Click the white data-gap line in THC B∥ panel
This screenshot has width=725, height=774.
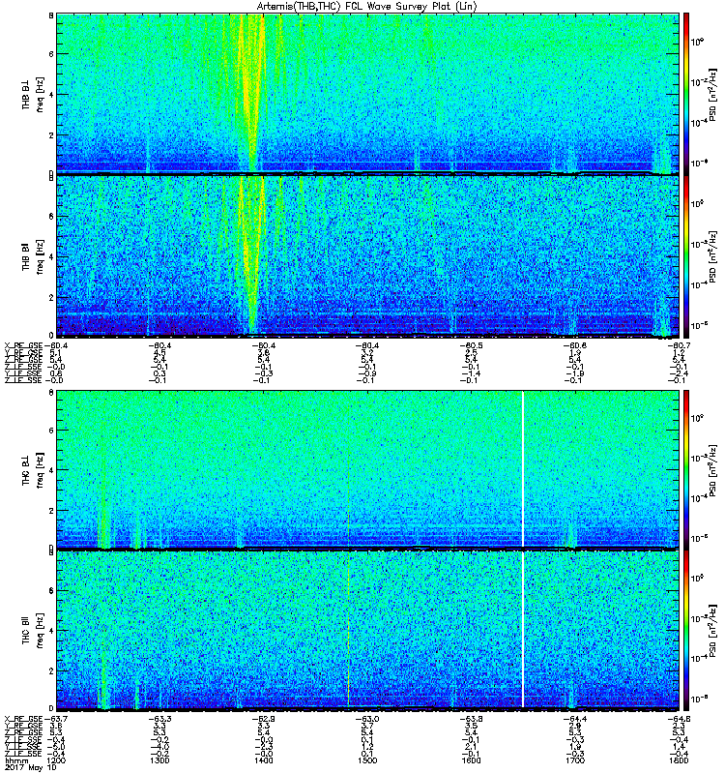[523, 630]
